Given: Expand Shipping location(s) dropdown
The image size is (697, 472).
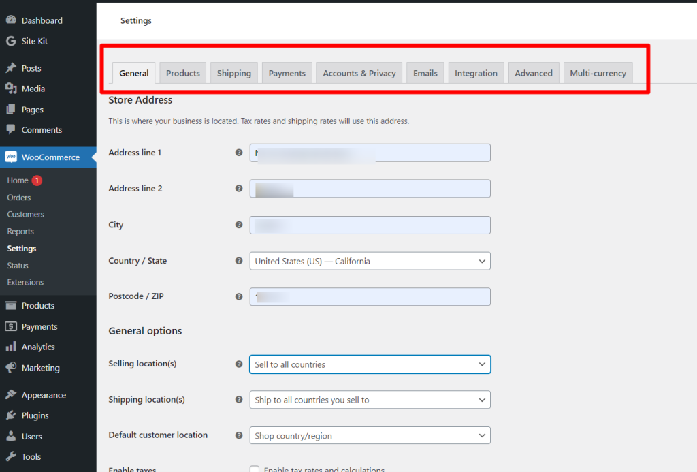Looking at the screenshot, I should (370, 400).
